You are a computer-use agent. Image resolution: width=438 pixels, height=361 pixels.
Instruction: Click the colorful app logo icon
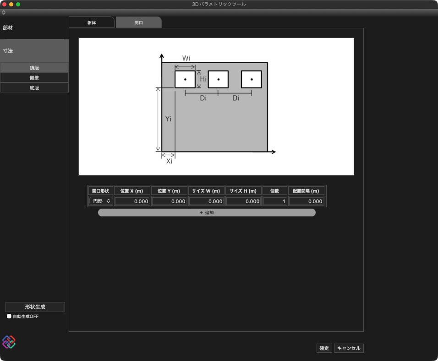click(9, 342)
